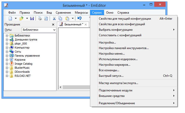Open the Правка menu
The height and width of the screenshot is (113, 185).
pyautogui.click(x=25, y=13)
